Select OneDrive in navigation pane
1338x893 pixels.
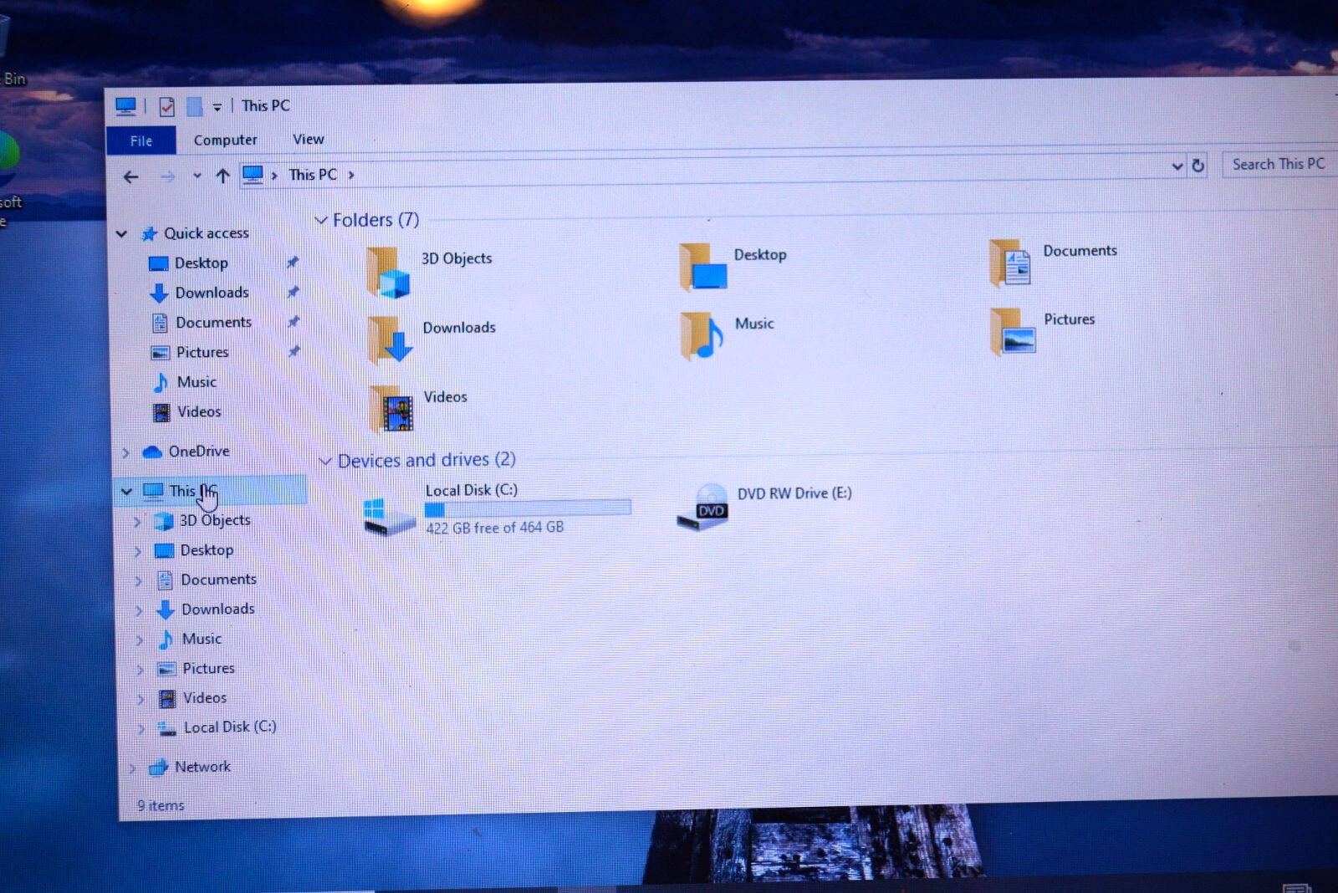coord(199,452)
